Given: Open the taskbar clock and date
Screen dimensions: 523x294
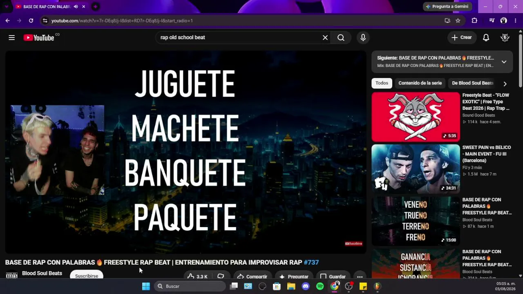Looking at the screenshot, I should (x=506, y=286).
